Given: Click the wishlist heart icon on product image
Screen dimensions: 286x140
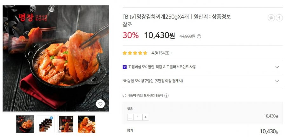Looking at the screenshot, I should [x=100, y=104].
